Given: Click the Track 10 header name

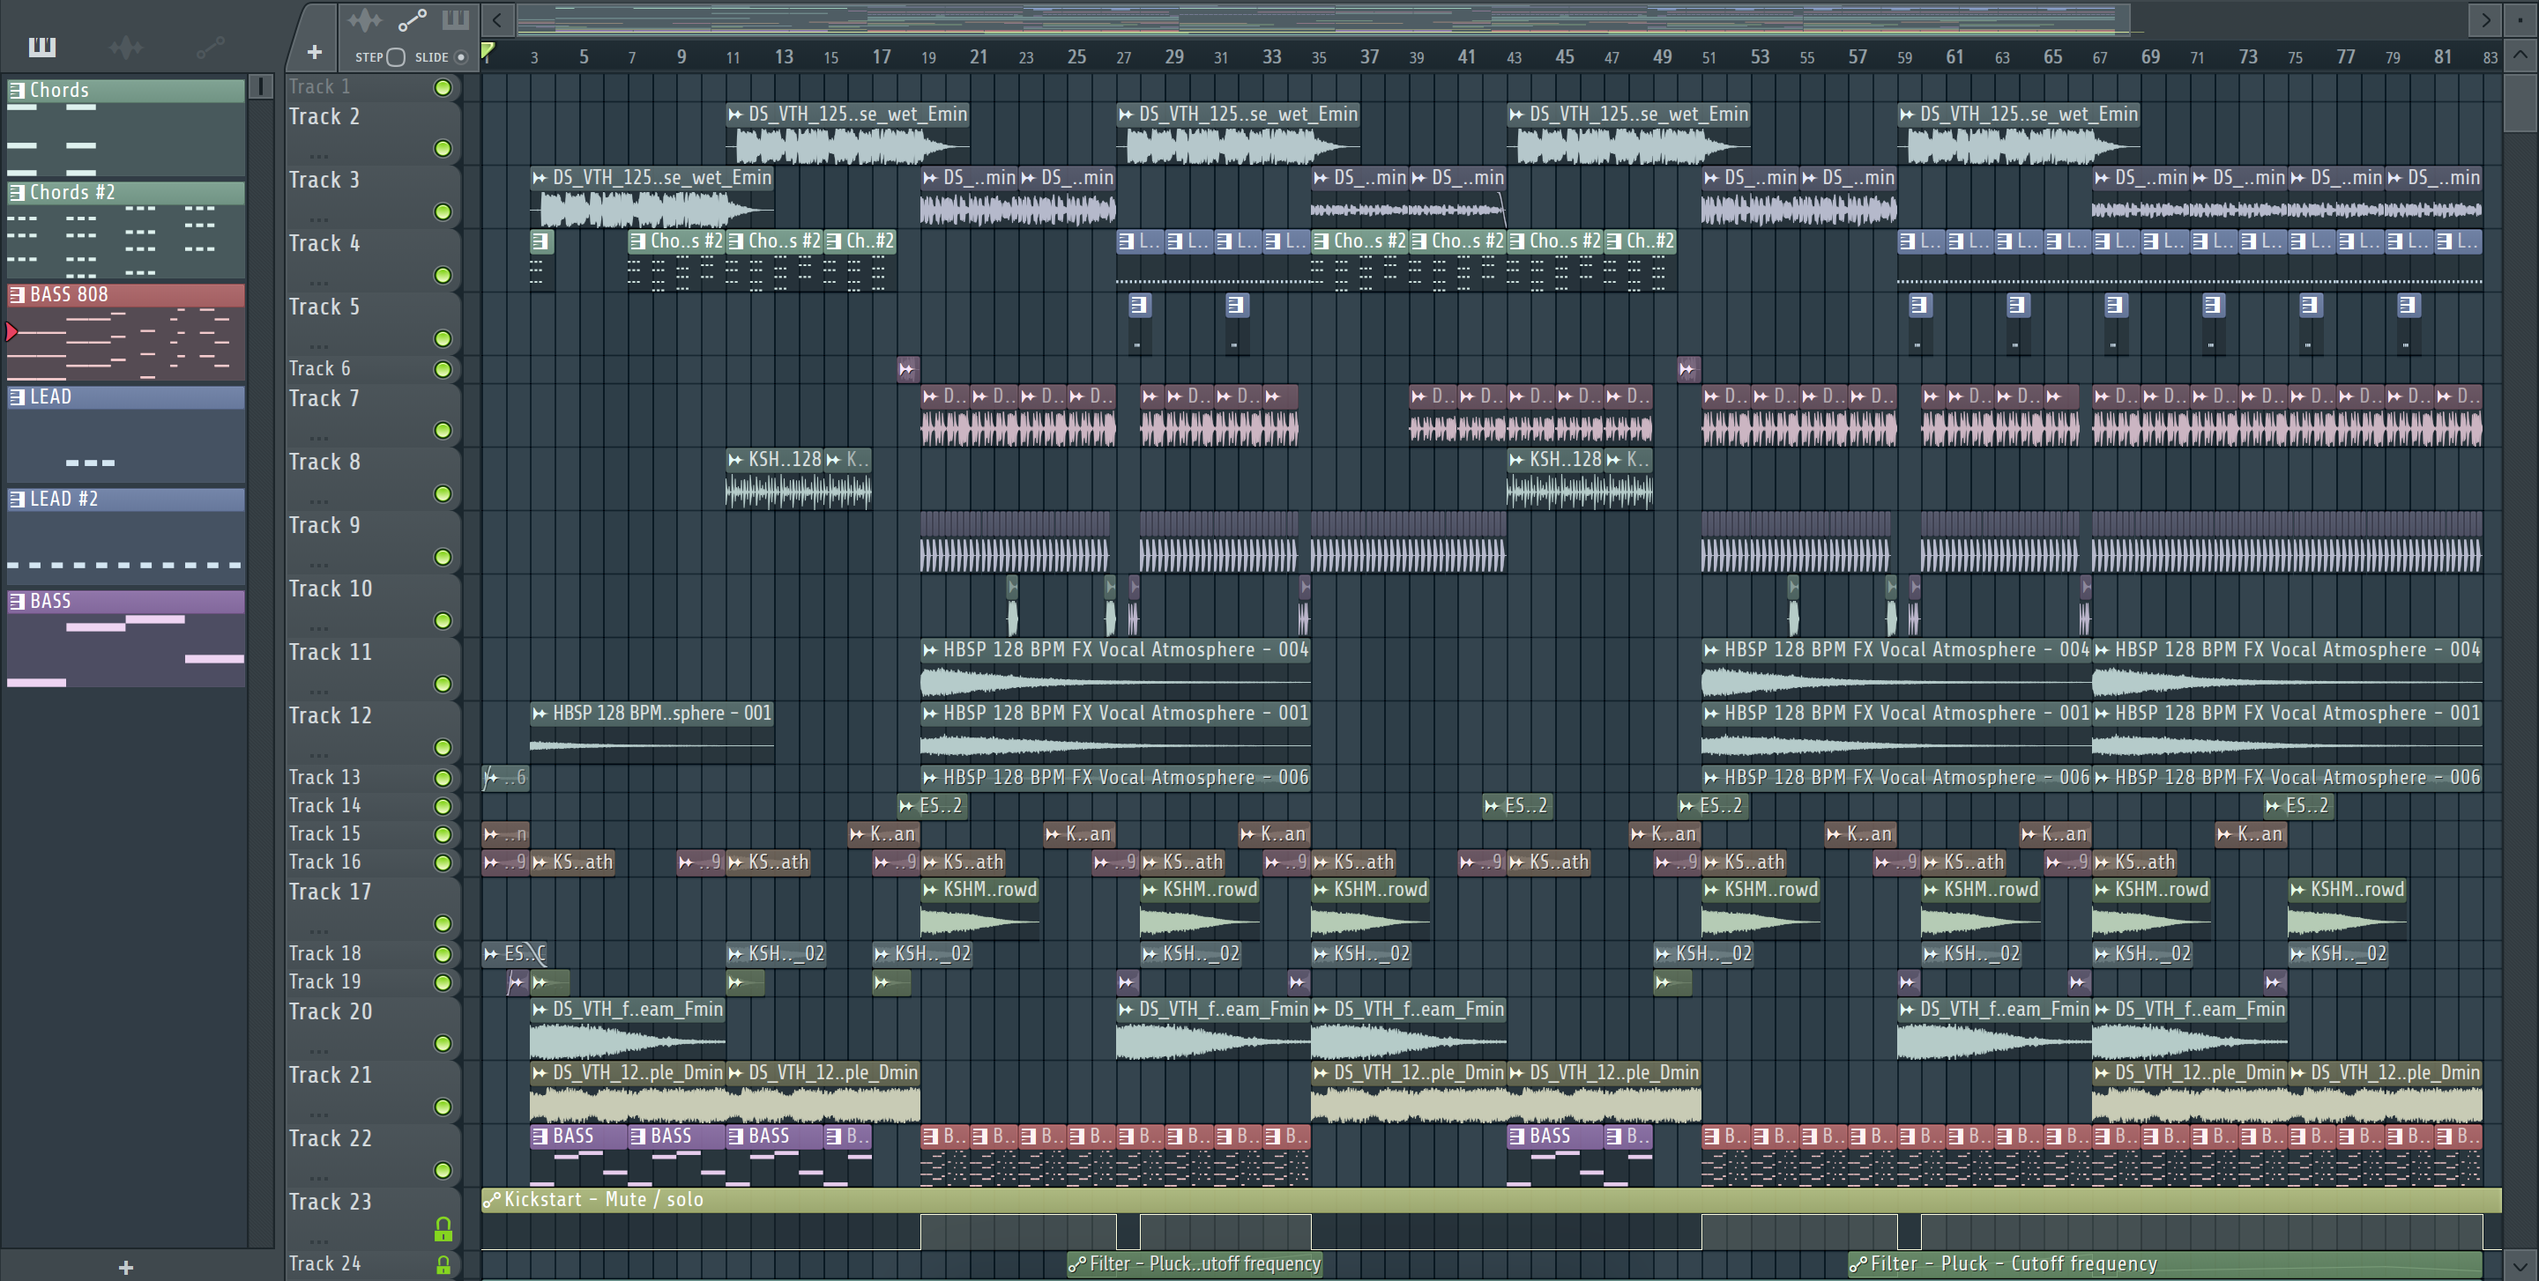Looking at the screenshot, I should [x=331, y=589].
